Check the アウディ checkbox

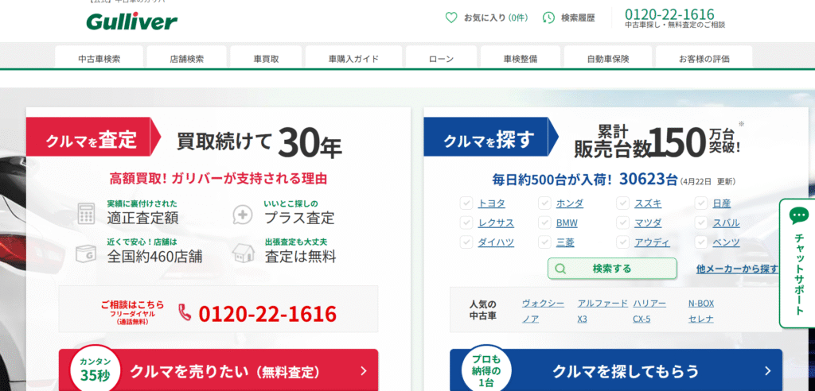tap(622, 242)
